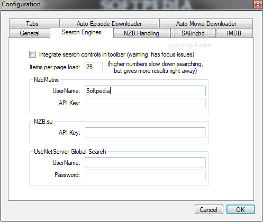This screenshot has height=222, width=263.
Task: Close the Configuration window
Action: (258, 4)
